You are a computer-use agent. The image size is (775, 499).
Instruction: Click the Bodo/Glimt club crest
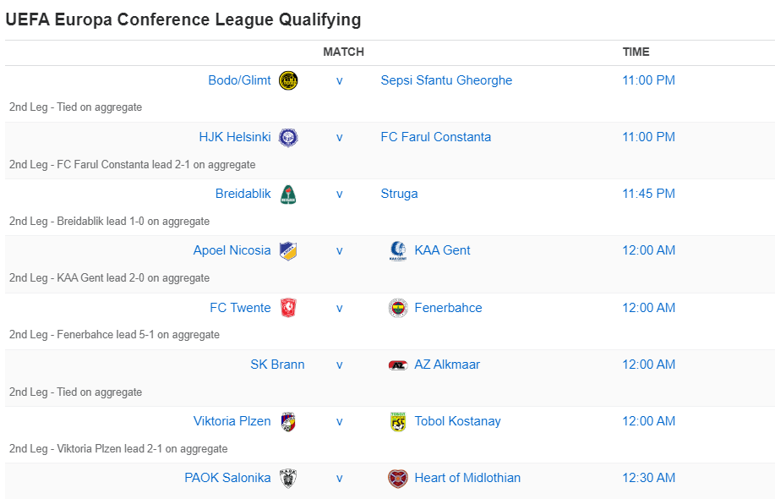[x=287, y=80]
